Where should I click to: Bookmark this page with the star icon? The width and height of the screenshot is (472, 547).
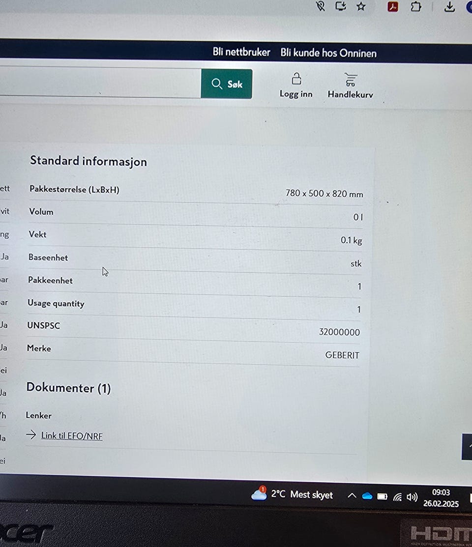pos(361,6)
